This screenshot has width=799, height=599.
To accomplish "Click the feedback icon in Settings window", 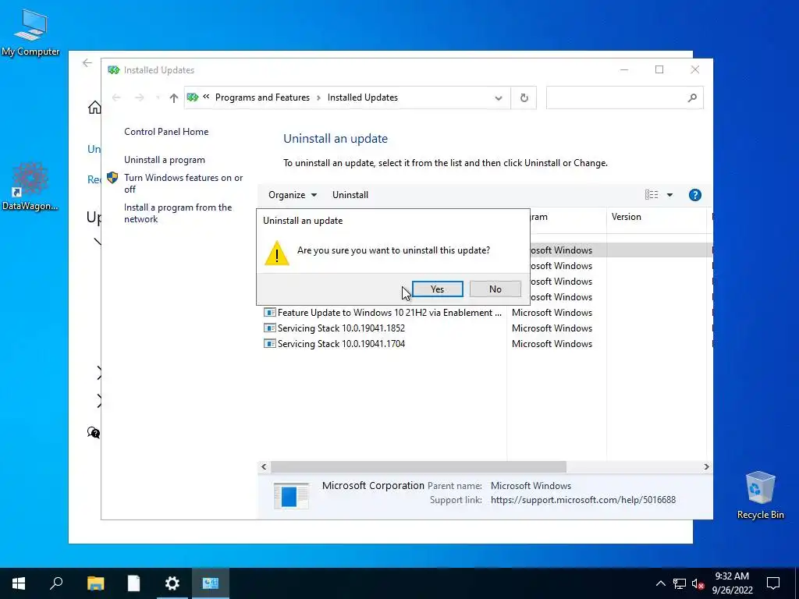I will pyautogui.click(x=94, y=433).
